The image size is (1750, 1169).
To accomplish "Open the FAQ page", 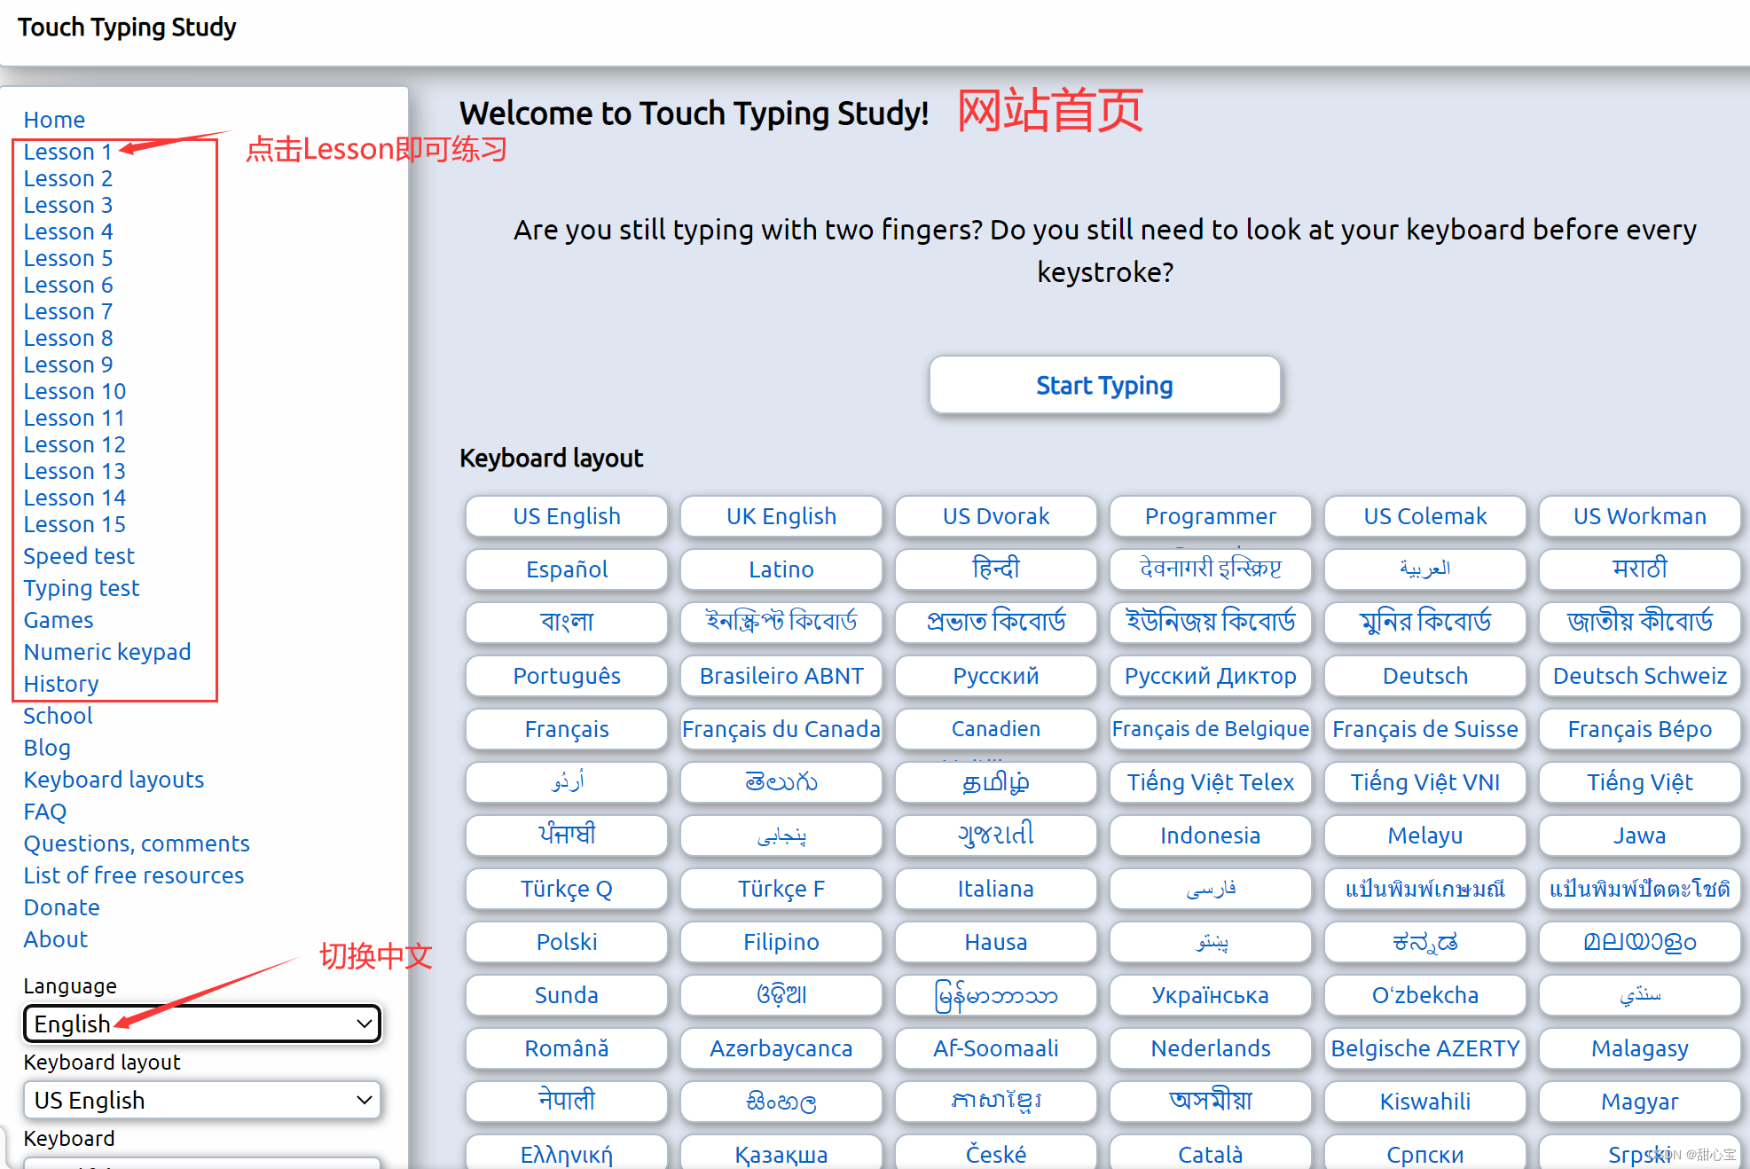I will point(44,811).
